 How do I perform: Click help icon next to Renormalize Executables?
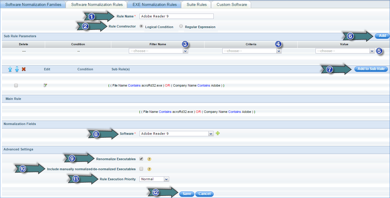click(149, 159)
